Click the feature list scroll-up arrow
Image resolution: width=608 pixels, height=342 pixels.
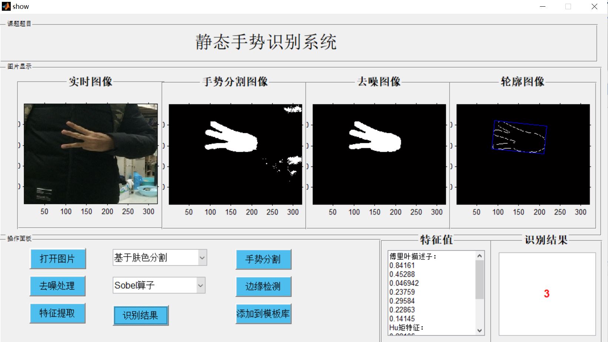coord(480,256)
